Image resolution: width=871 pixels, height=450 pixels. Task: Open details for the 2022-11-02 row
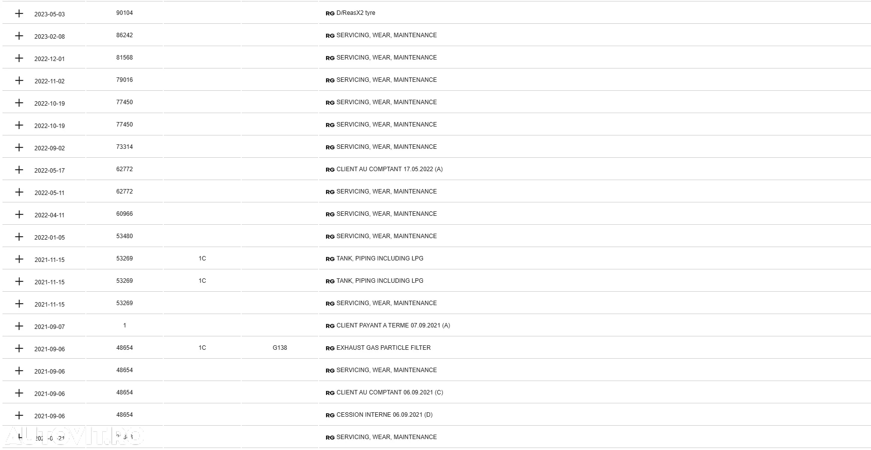[19, 80]
